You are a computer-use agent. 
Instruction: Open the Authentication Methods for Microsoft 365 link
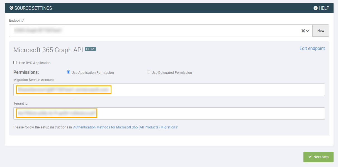125,127
